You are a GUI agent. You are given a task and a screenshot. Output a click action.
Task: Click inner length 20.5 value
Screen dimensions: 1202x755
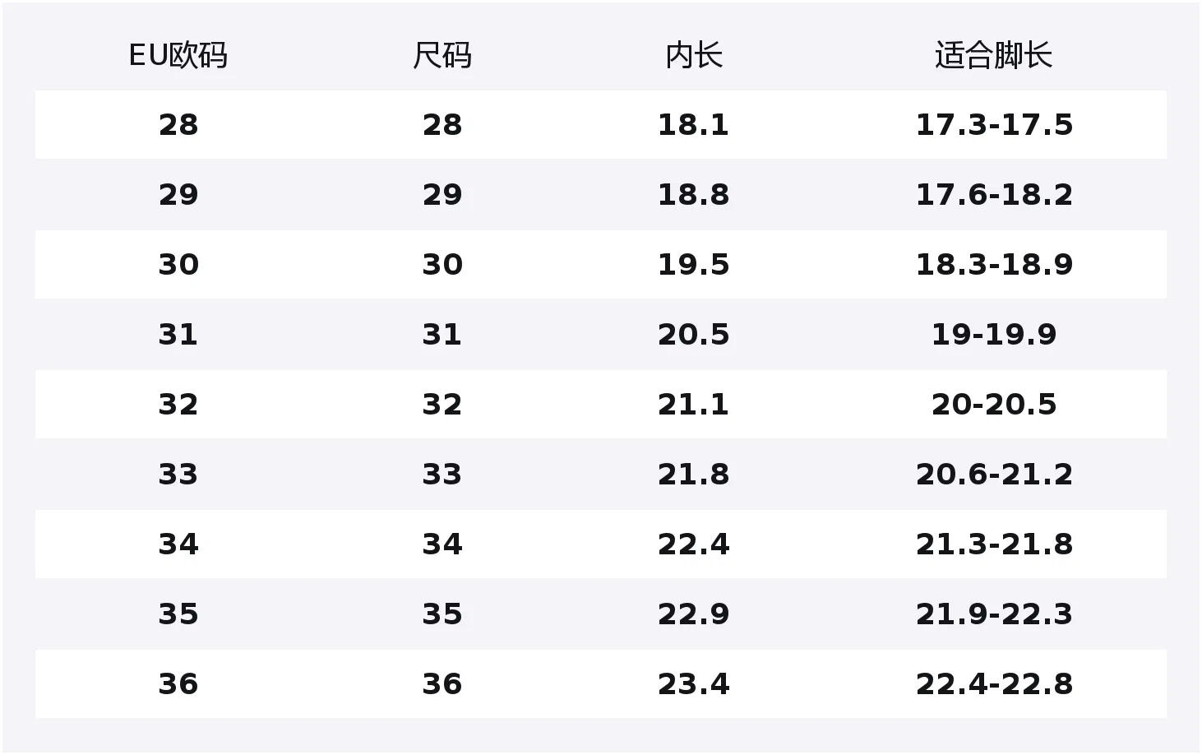pos(694,335)
